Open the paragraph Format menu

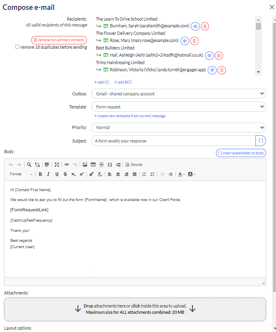point(21,174)
